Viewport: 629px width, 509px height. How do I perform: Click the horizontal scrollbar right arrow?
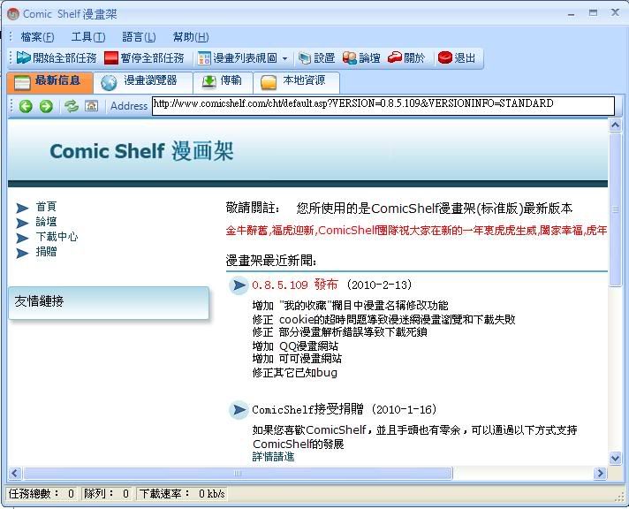(601, 474)
